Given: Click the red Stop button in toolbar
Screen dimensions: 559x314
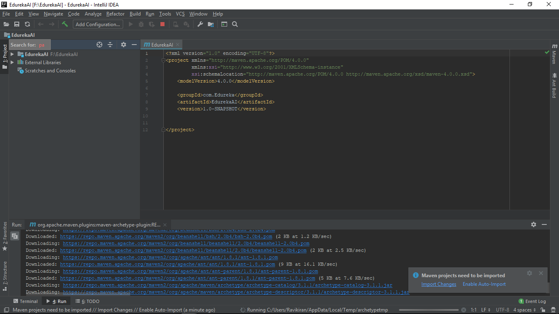Looking at the screenshot, I should [x=162, y=24].
